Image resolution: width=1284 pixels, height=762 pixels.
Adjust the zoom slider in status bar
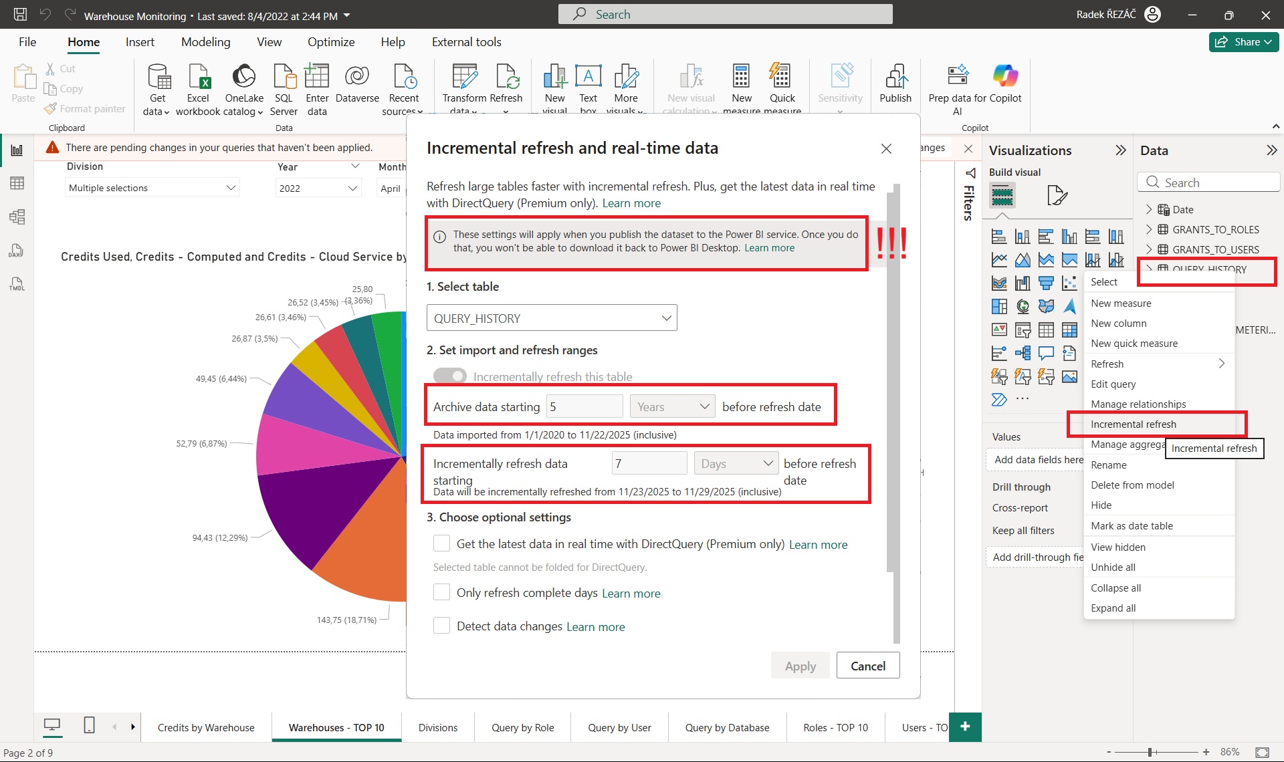tap(1150, 752)
